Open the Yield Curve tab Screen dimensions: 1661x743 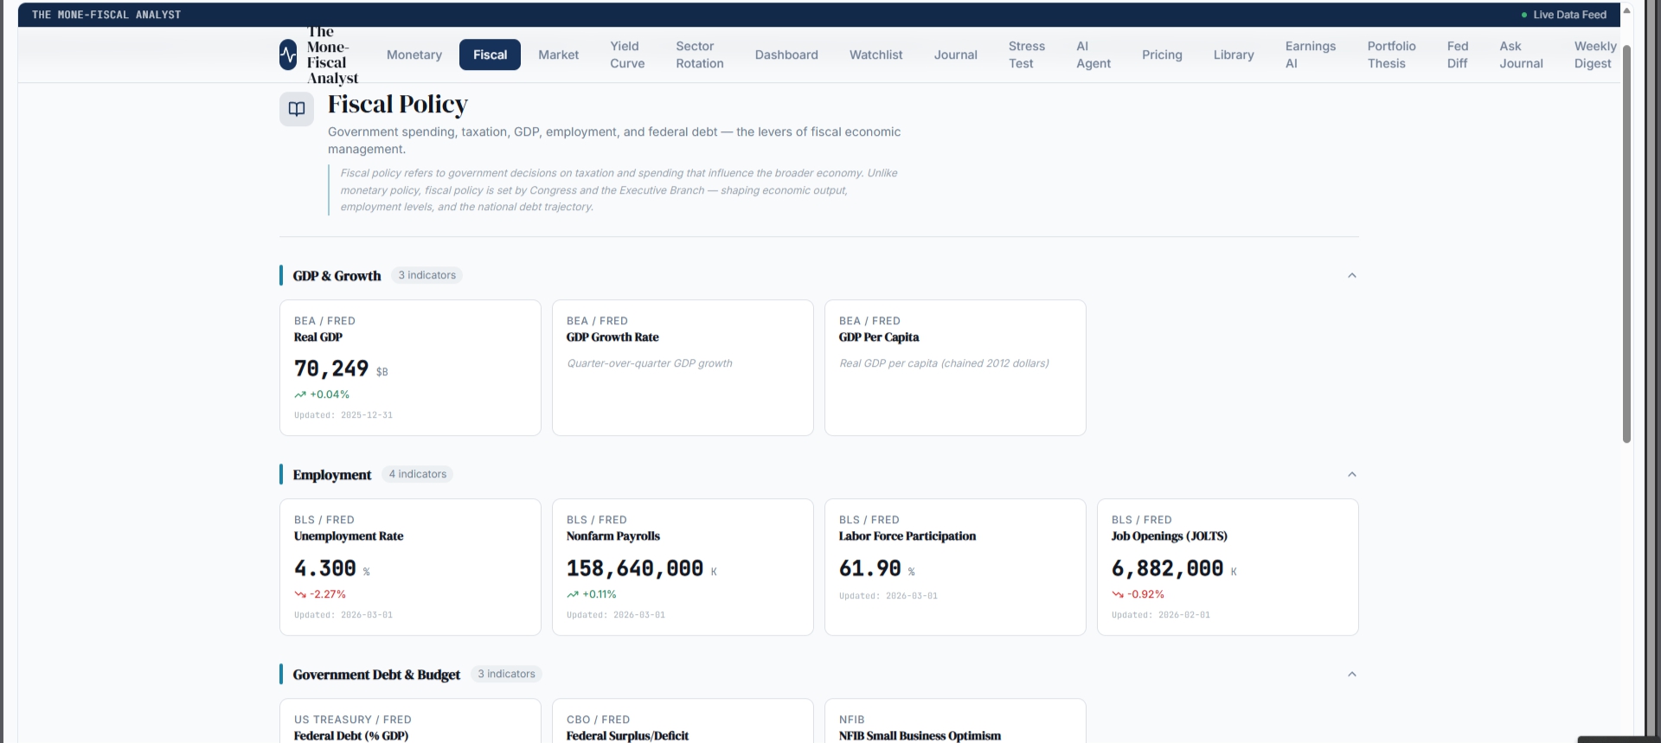(627, 54)
